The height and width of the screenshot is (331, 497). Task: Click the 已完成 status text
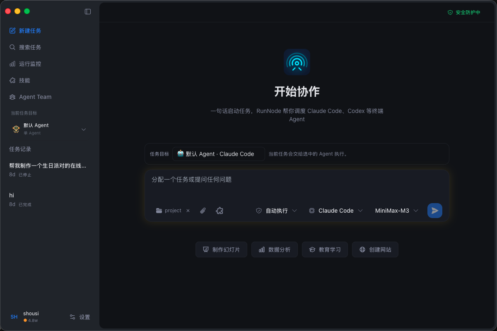(25, 205)
